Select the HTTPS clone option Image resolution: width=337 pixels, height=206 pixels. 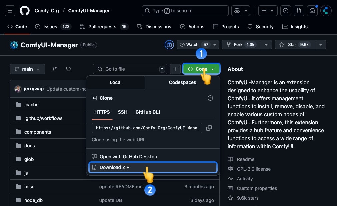[102, 112]
